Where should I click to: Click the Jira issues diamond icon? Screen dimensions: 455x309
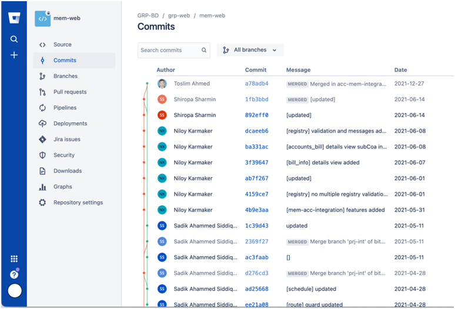pyautogui.click(x=43, y=139)
